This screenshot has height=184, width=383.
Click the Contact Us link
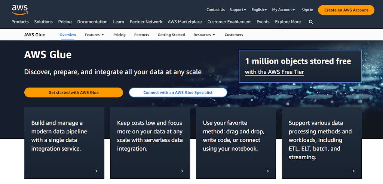click(x=215, y=10)
